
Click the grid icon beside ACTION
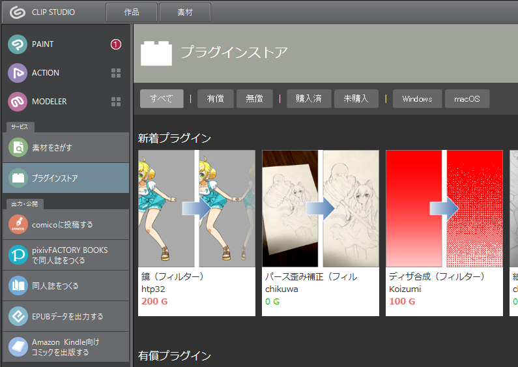[x=116, y=73]
